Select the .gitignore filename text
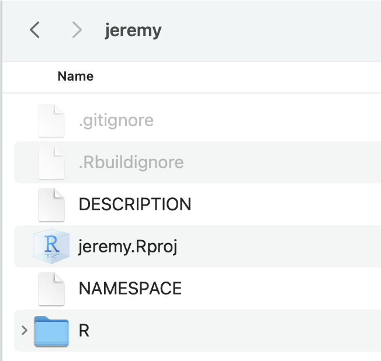Viewport: 381px width, 361px height. (116, 121)
